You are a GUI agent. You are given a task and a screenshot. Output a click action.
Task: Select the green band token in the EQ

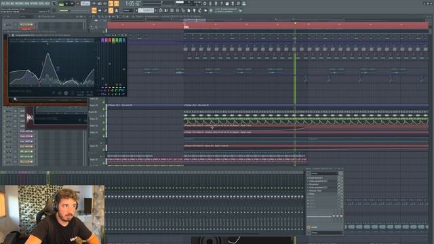click(x=117, y=41)
